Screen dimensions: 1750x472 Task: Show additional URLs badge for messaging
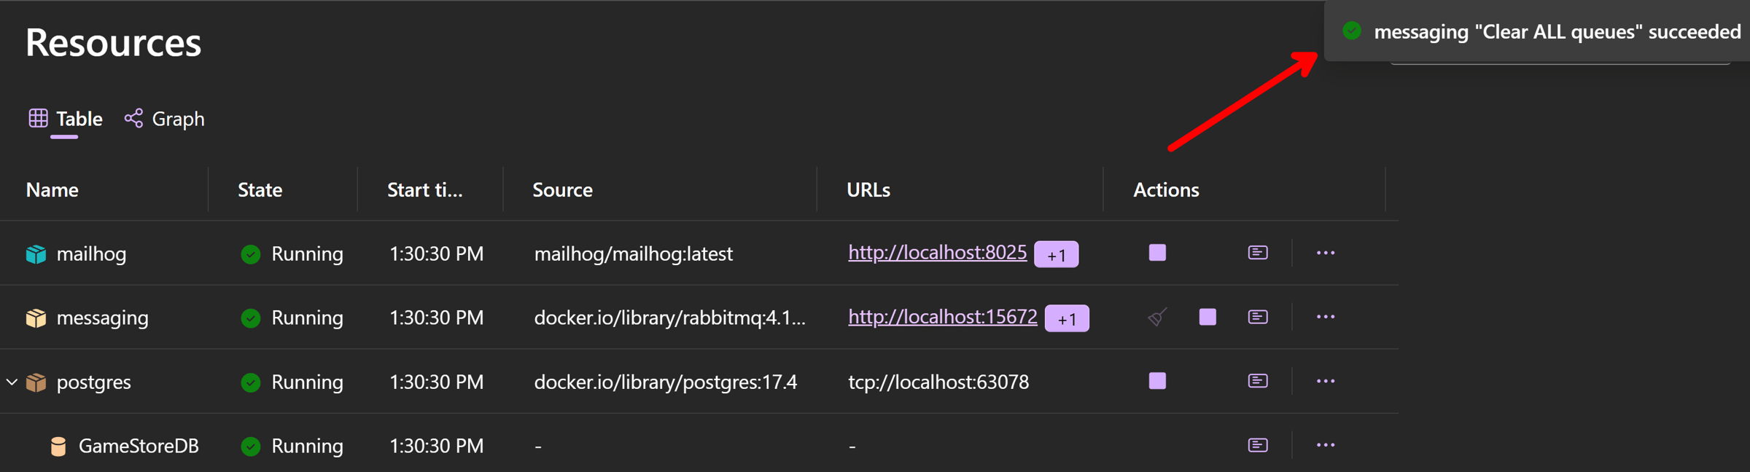coord(1067,318)
